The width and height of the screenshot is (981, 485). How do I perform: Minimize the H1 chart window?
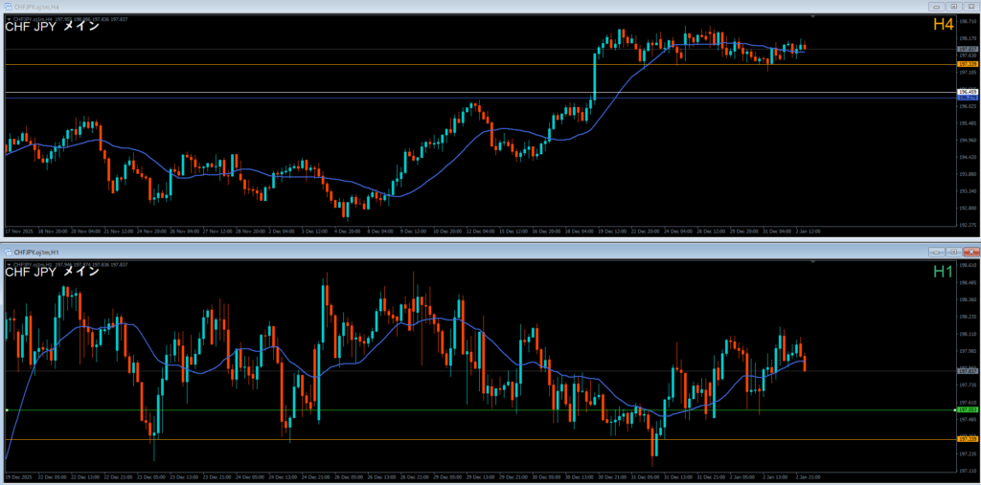click(x=937, y=252)
